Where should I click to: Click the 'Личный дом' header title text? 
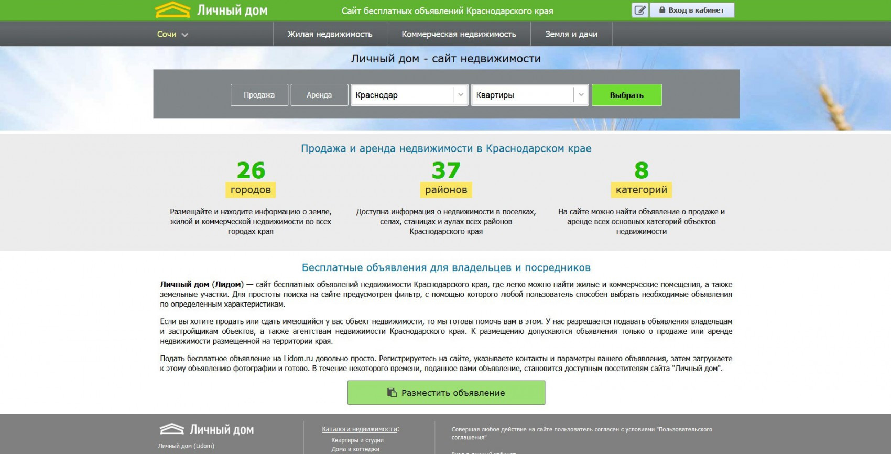(232, 10)
